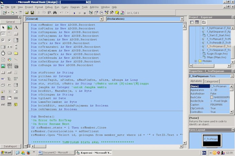Select the CheckBox control tool
This screenshot has width=235, height=156.
(3, 40)
